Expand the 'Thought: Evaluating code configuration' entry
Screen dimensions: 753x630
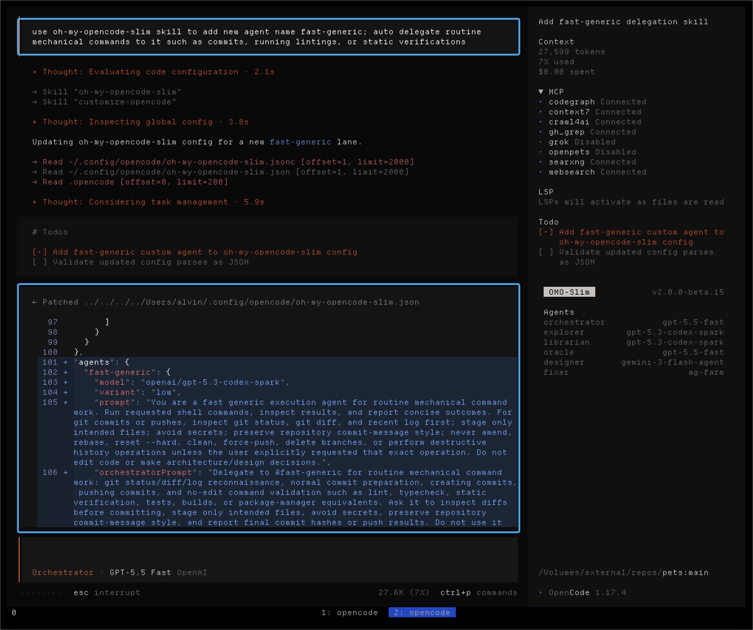coord(153,72)
